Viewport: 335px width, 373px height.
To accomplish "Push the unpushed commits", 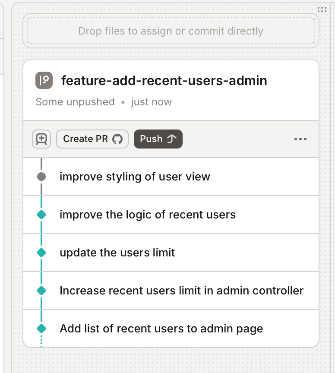I will [158, 139].
